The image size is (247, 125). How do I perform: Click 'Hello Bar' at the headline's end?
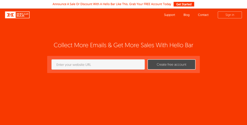coord(181,45)
